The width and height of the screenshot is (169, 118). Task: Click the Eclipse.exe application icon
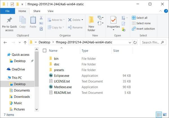(51, 76)
